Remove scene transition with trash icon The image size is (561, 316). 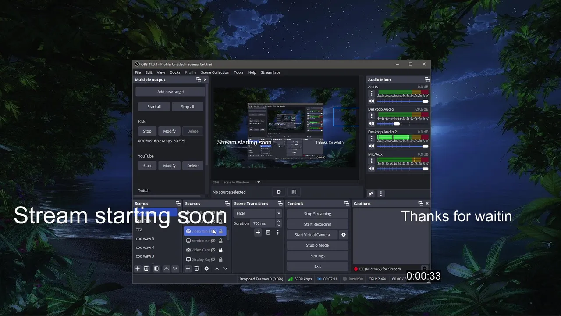[x=268, y=233]
